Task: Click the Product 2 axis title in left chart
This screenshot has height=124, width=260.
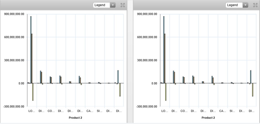Action: pos(75,118)
